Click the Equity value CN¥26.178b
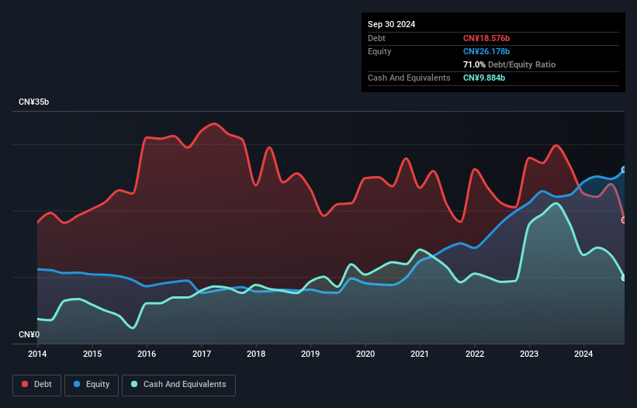 (x=486, y=51)
